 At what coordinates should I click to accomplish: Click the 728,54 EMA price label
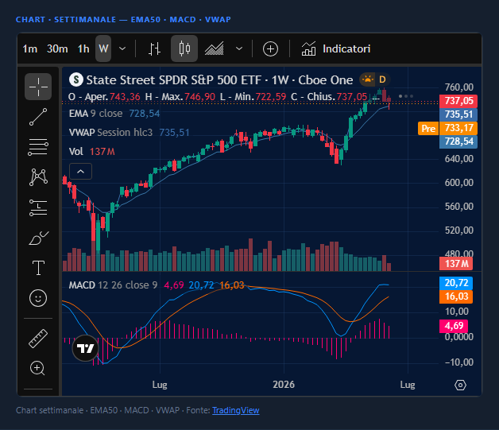(458, 141)
